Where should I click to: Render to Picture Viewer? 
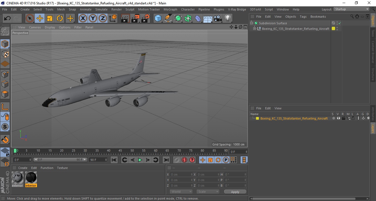(x=135, y=18)
